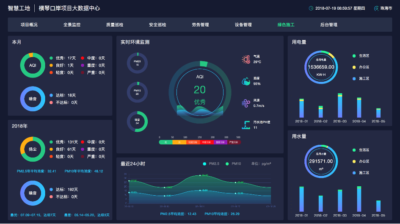Screen dimensions: 400x224
Task: Toggle 施工区 legend in 用电量 panel
Action: [361, 79]
